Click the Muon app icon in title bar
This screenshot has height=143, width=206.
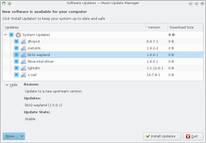click(4, 3)
